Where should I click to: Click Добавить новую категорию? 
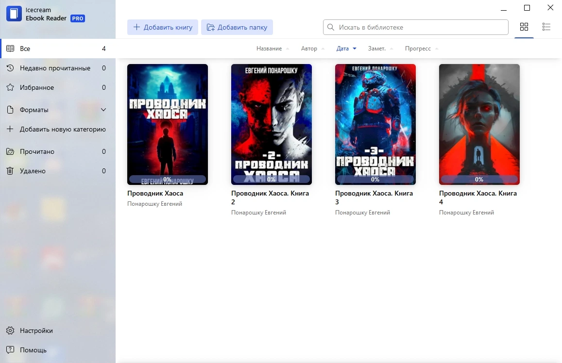[x=58, y=129]
